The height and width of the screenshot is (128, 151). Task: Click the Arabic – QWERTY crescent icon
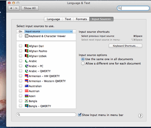27,71
